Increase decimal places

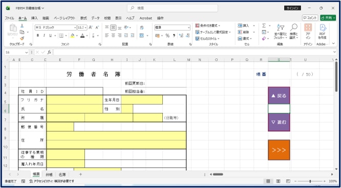click(181, 35)
